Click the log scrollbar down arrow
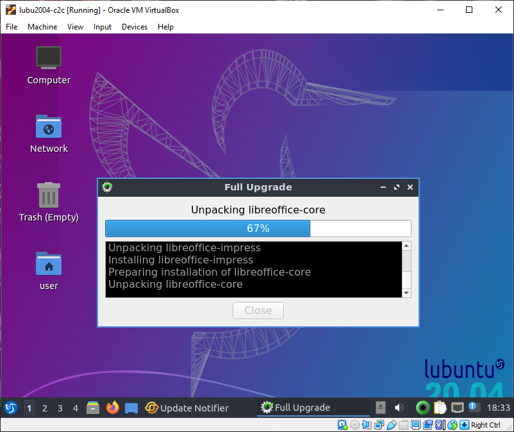The width and height of the screenshot is (514, 432). [406, 293]
